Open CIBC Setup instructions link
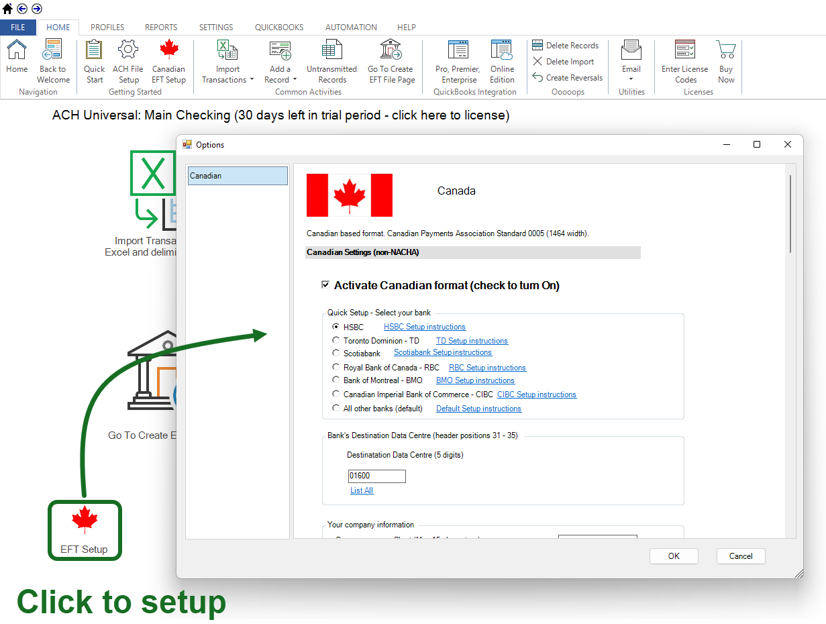 click(x=537, y=395)
